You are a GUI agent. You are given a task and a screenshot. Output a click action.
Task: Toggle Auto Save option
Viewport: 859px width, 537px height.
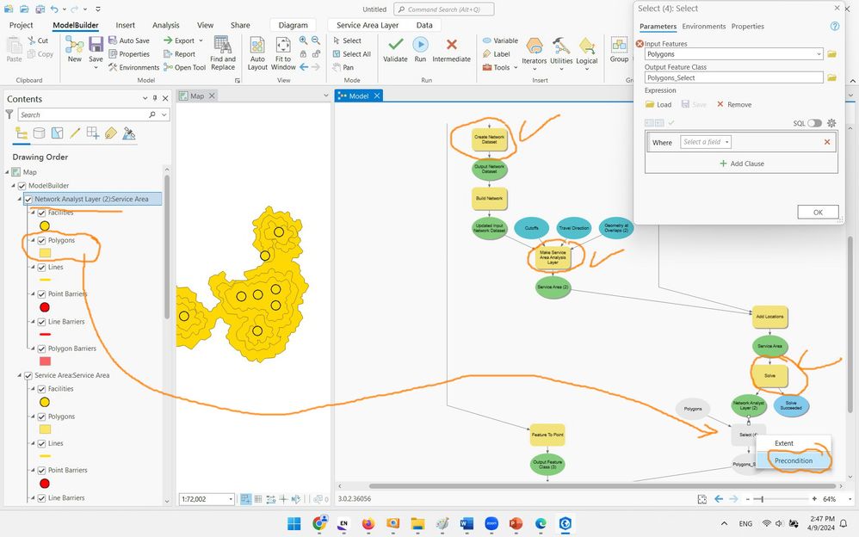pos(129,40)
